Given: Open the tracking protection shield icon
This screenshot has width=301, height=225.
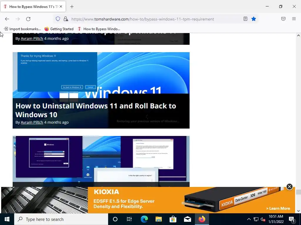Looking at the screenshot, I should click(x=58, y=19).
